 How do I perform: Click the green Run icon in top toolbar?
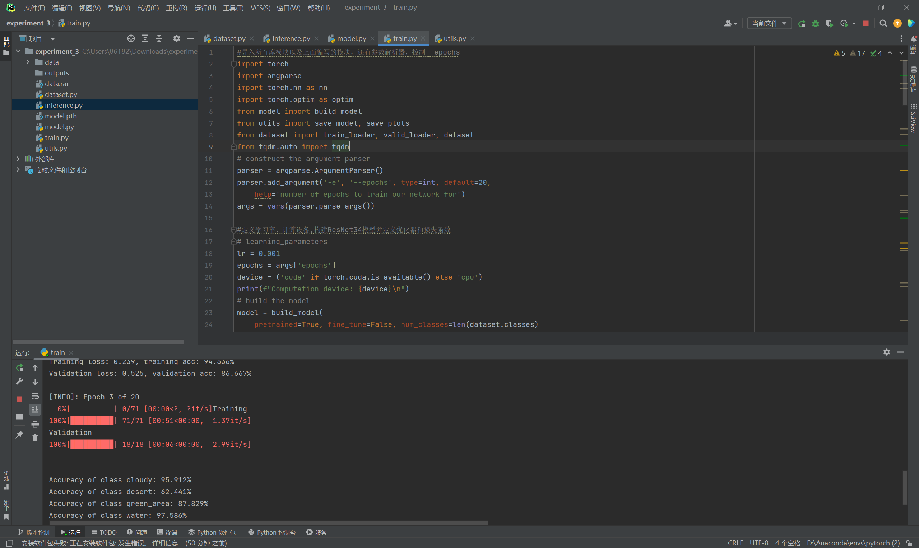(801, 24)
